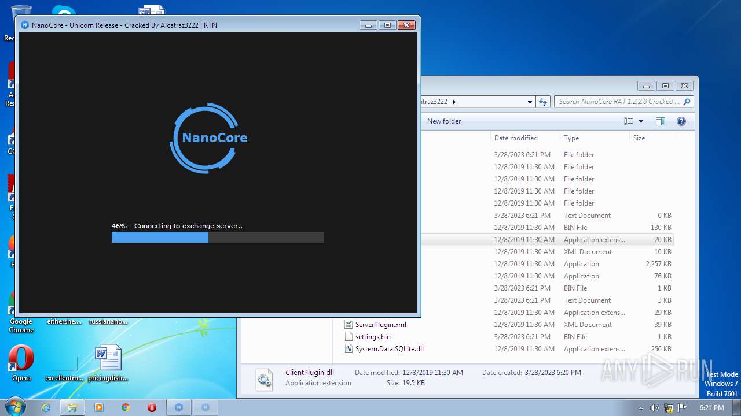Open the address bar history dropdown
This screenshot has height=416, width=741.
[530, 102]
